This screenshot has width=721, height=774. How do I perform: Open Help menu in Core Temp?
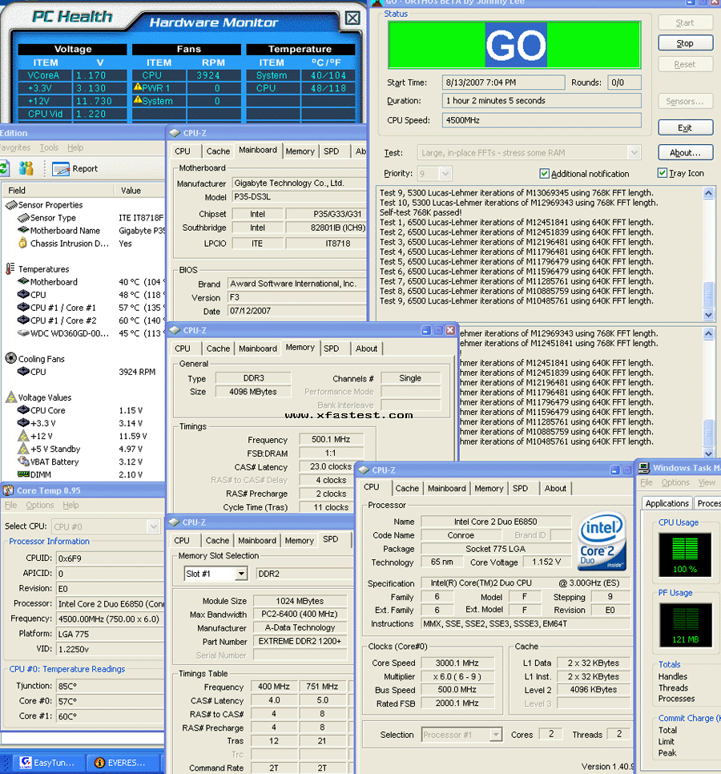pyautogui.click(x=70, y=505)
